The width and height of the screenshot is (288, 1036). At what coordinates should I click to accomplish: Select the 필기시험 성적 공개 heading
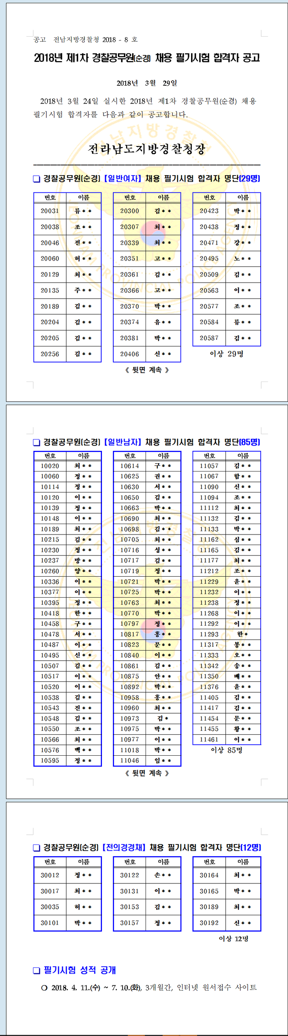(x=80, y=970)
